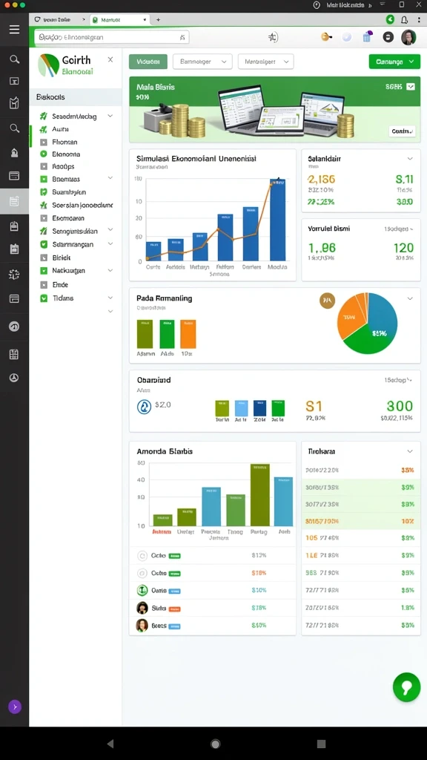Open the calendar icon in dark sidebar
Screen dimensions: 427x760
point(14,249)
